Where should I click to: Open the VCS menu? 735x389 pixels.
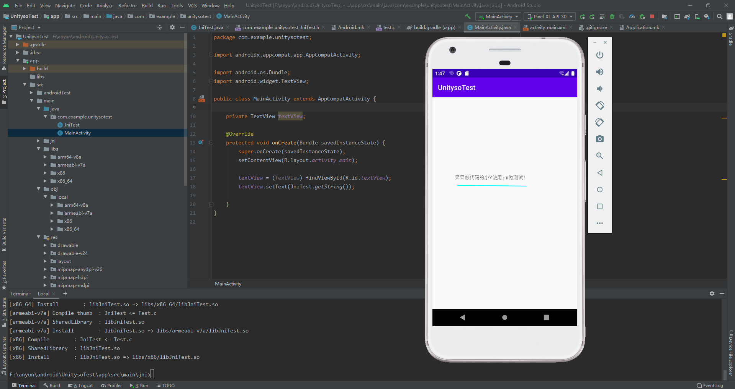click(x=192, y=5)
